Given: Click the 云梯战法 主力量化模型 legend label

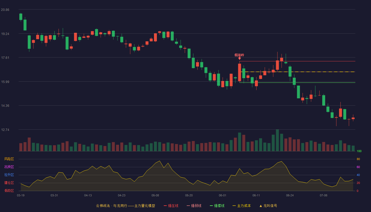Looking at the screenshot, I should [x=125, y=206].
